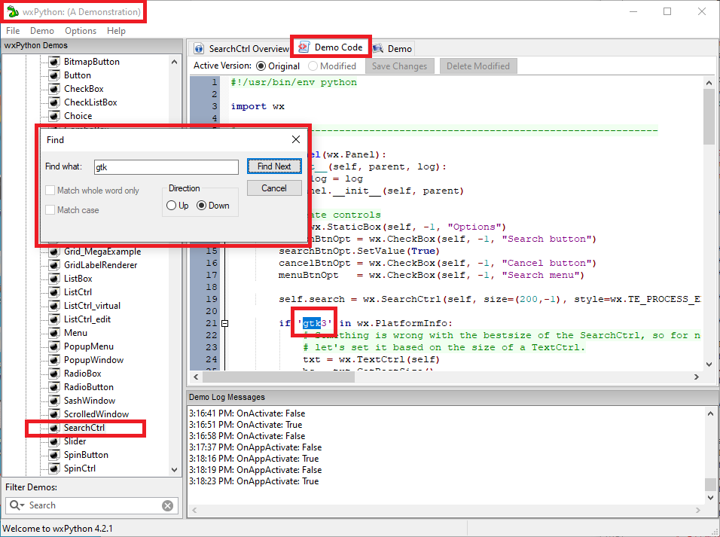
Task: Select the Original active version
Action: [261, 66]
